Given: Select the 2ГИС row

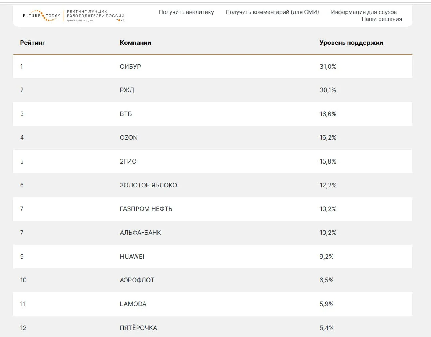Looking at the screenshot, I should pyautogui.click(x=213, y=161).
